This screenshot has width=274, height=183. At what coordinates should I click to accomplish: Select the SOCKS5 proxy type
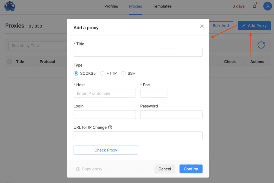tap(76, 73)
